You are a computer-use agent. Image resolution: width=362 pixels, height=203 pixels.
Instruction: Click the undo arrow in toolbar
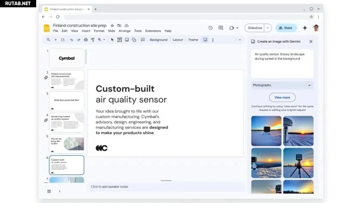[72, 40]
